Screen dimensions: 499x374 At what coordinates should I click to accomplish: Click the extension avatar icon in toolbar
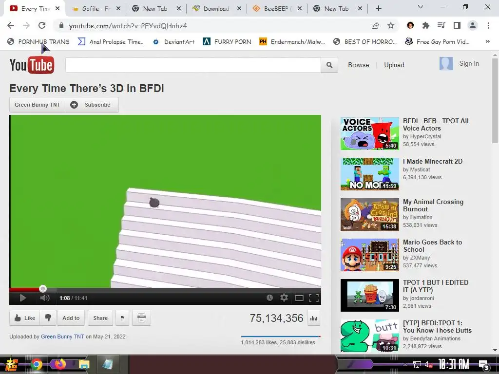pyautogui.click(x=410, y=25)
